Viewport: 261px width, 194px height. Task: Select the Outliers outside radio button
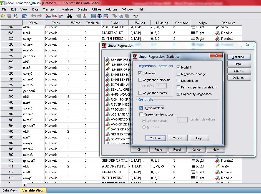pyautogui.click(x=144, y=121)
